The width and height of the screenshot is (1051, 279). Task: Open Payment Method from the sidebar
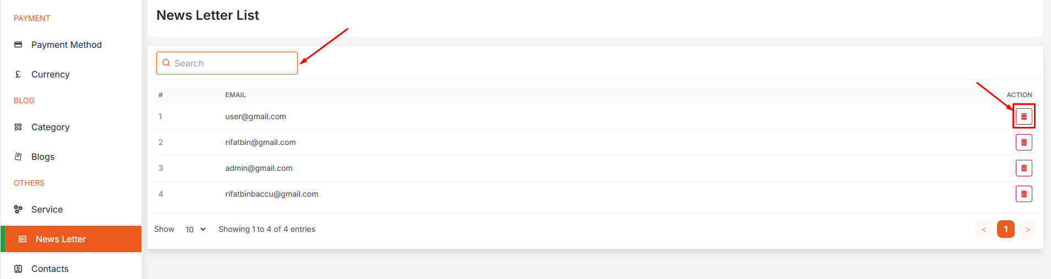pyautogui.click(x=66, y=44)
